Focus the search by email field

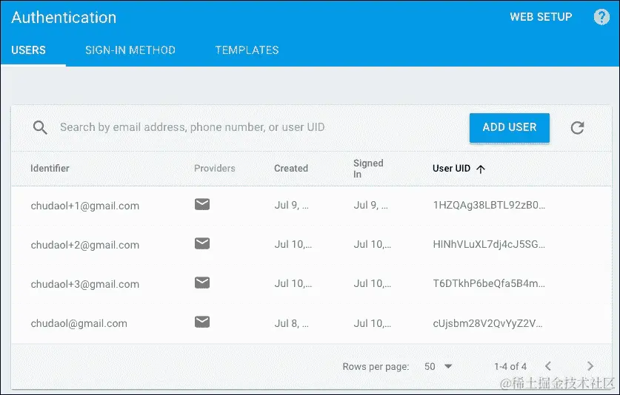click(x=192, y=127)
